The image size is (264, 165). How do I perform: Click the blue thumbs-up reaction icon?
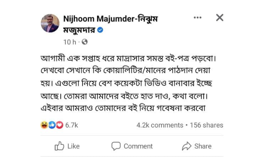pyautogui.click(x=52, y=125)
